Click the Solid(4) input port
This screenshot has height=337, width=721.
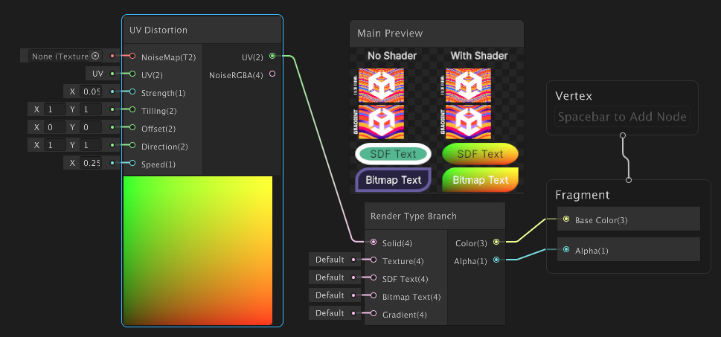click(373, 243)
